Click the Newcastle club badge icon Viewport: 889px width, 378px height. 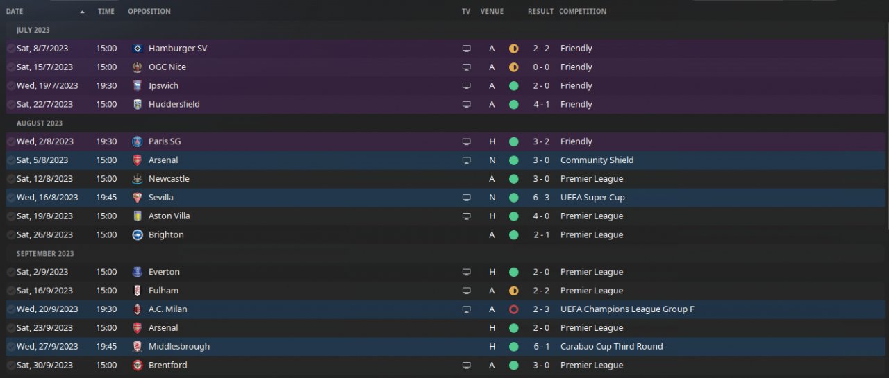click(x=138, y=179)
